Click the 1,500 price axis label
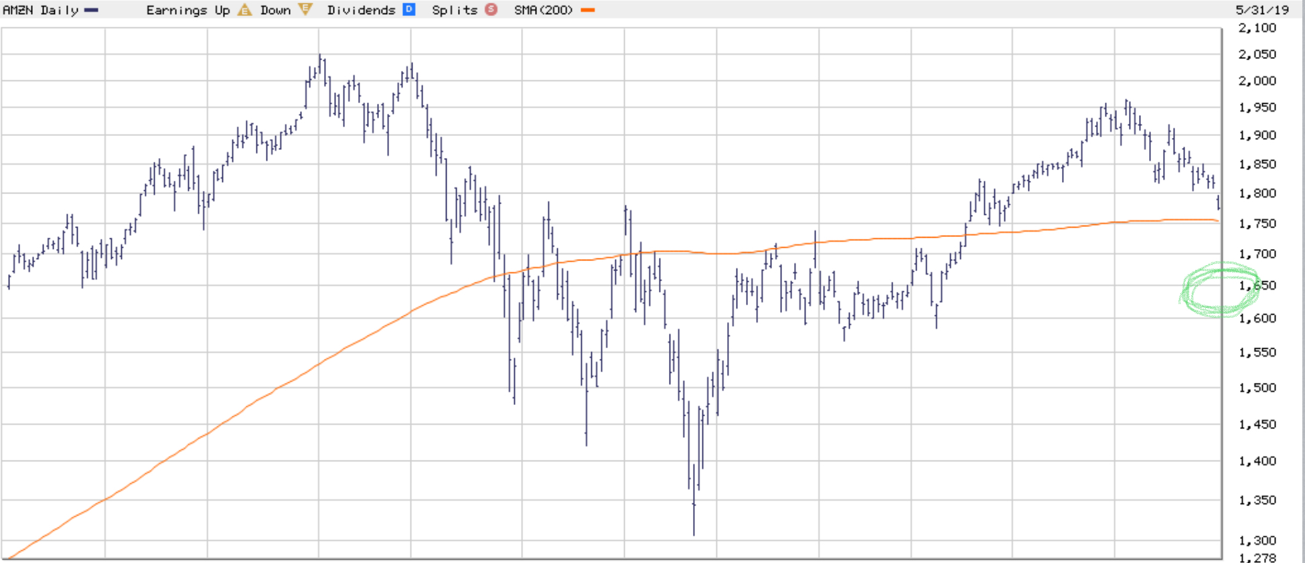1305x563 pixels. [x=1257, y=388]
